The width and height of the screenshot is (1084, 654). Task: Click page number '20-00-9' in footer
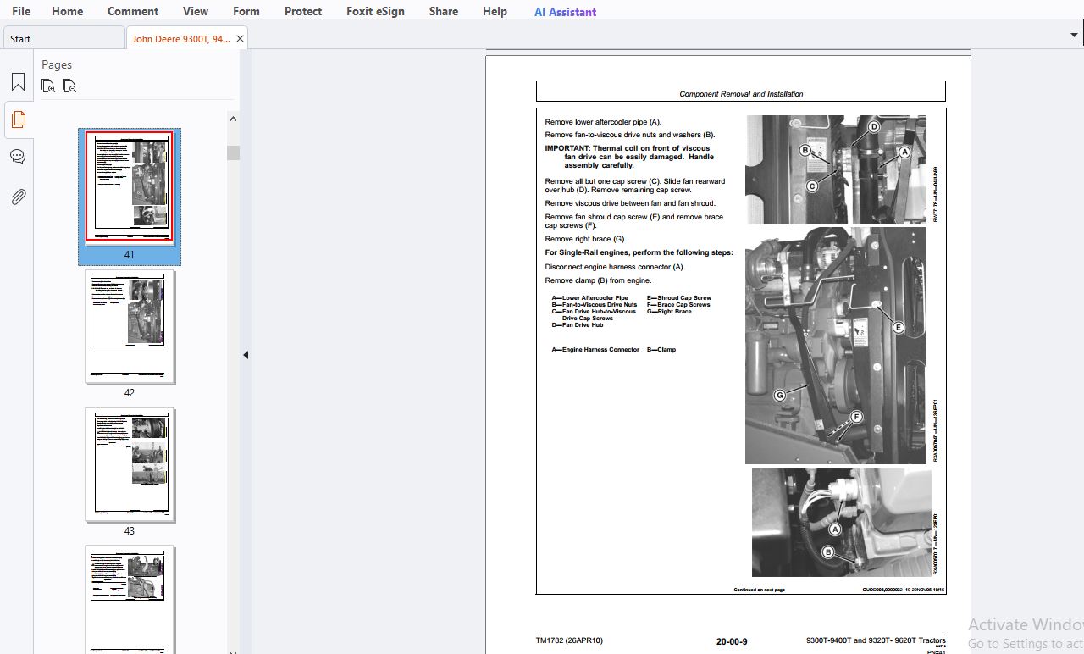(x=732, y=642)
